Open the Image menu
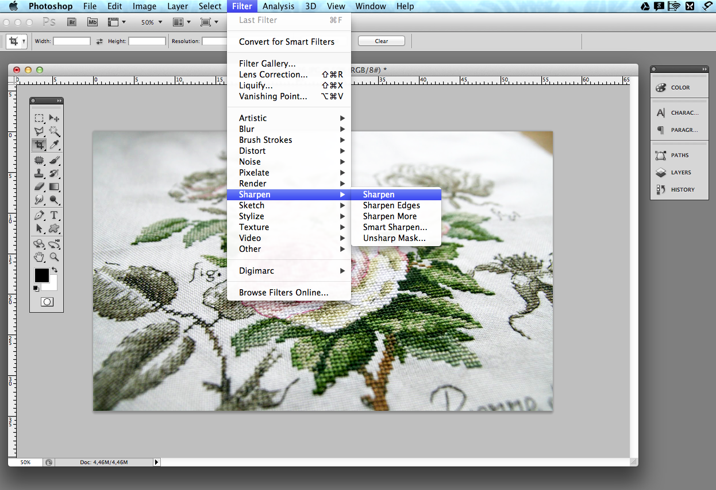 [144, 6]
